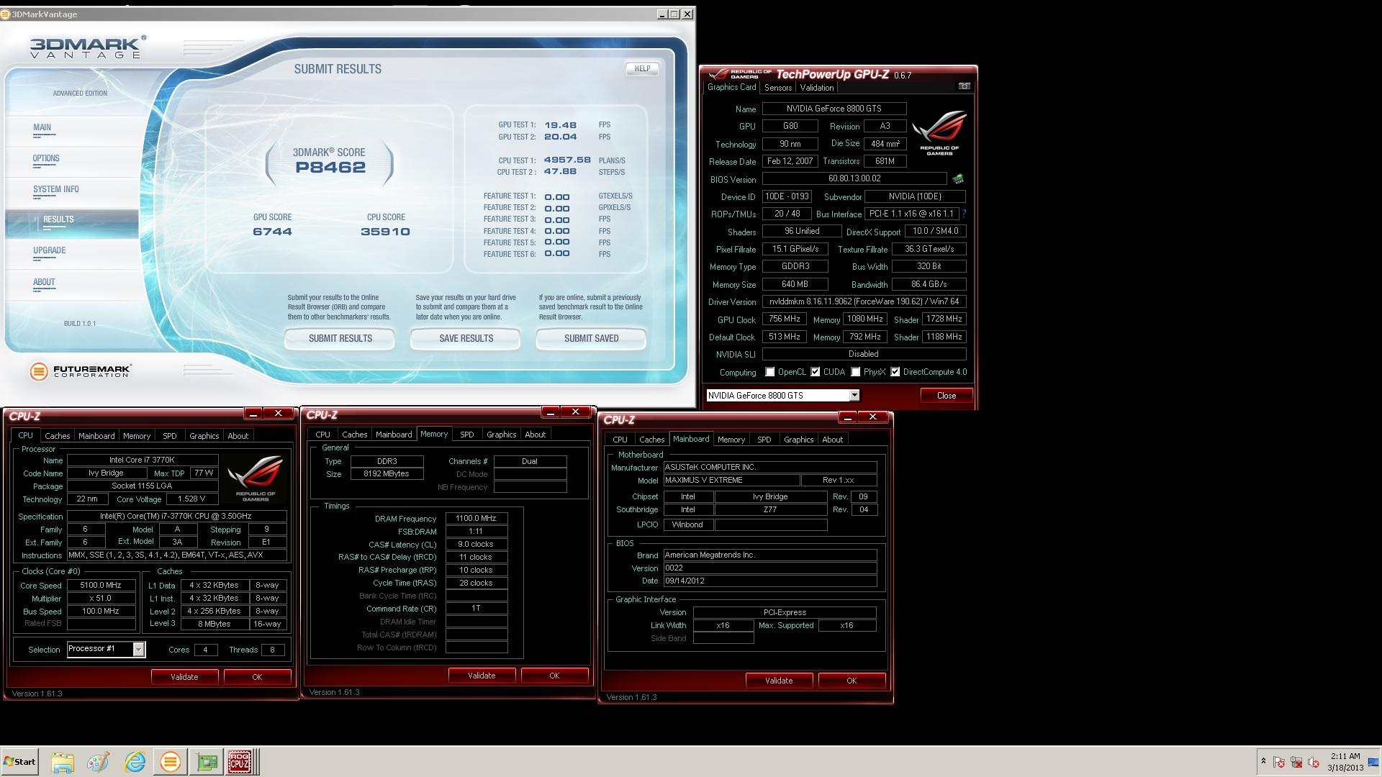This screenshot has width=1382, height=777.
Task: Click the Show Desktop icon at taskbar end
Action: click(1374, 762)
